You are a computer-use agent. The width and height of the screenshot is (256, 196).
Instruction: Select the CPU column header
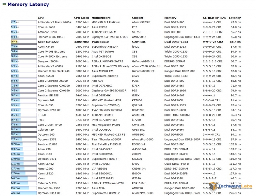[40, 18]
